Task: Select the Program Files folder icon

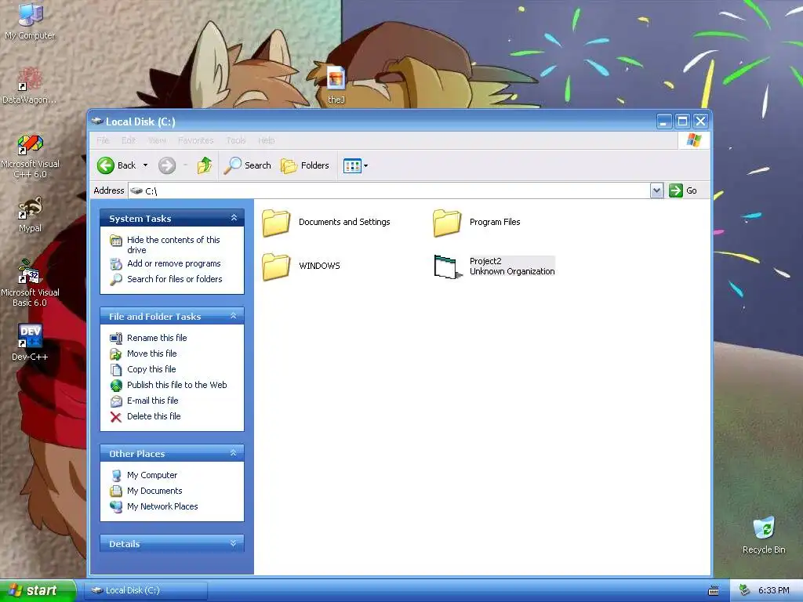Action: (x=447, y=223)
